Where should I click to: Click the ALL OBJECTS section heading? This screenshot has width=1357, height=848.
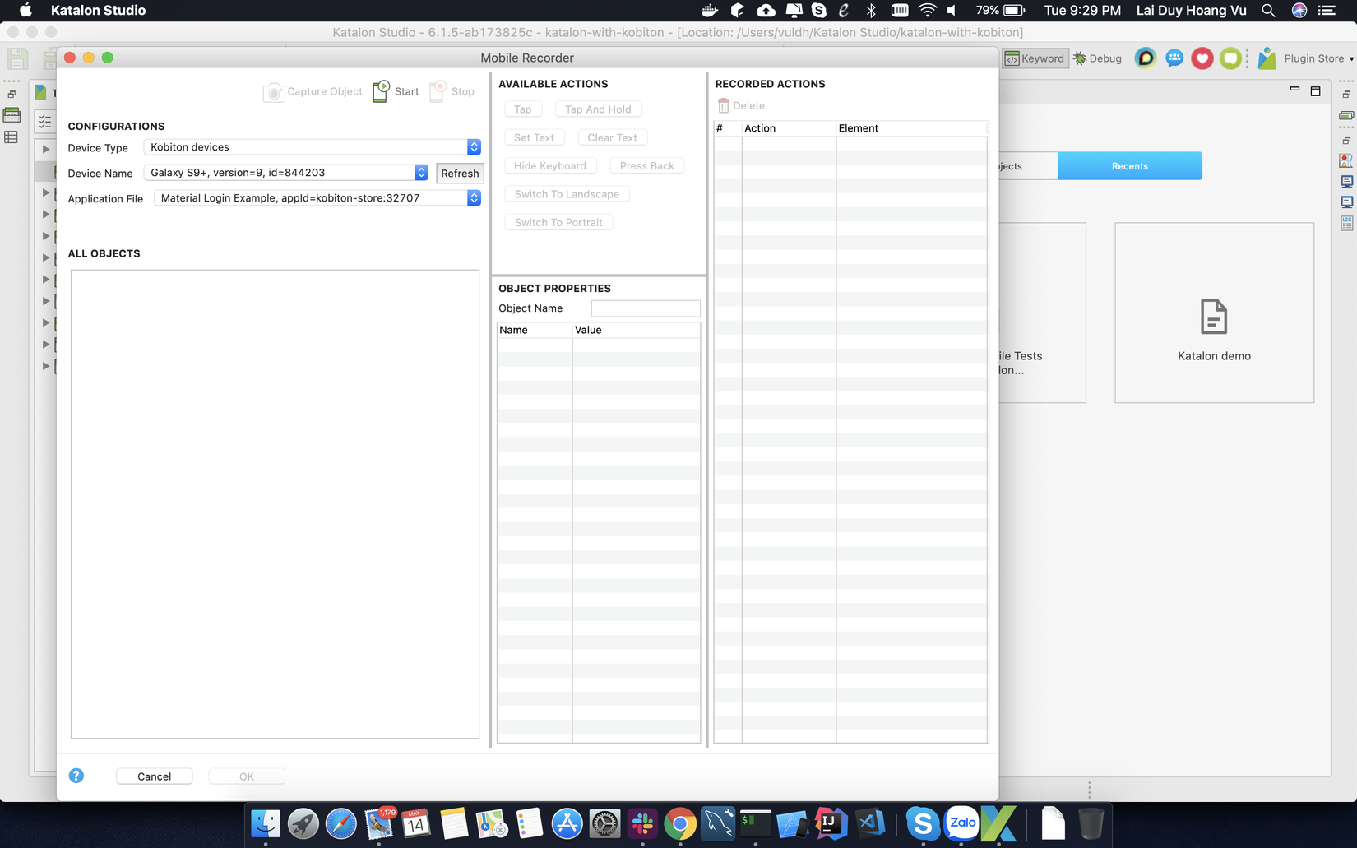click(104, 254)
